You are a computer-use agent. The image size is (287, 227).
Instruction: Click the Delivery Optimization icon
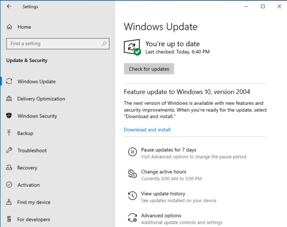click(9, 99)
